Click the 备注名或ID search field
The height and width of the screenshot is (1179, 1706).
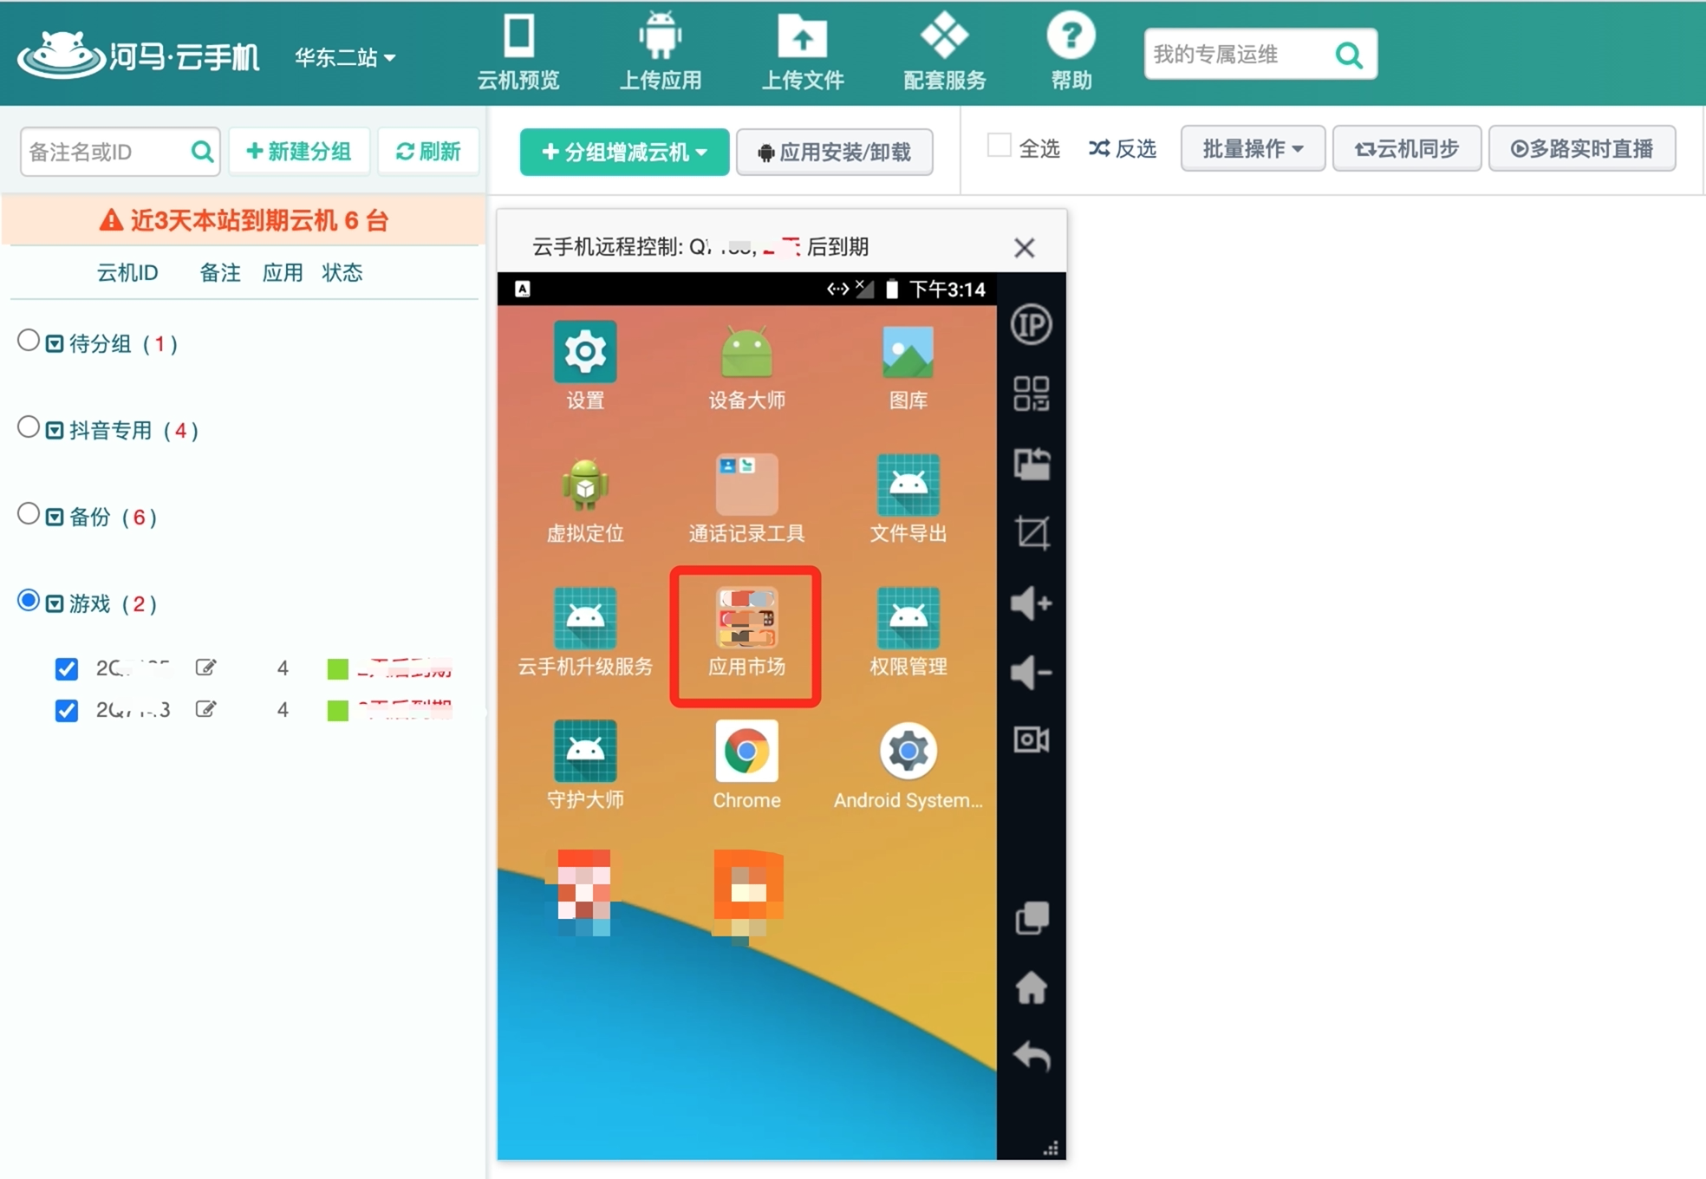click(104, 153)
